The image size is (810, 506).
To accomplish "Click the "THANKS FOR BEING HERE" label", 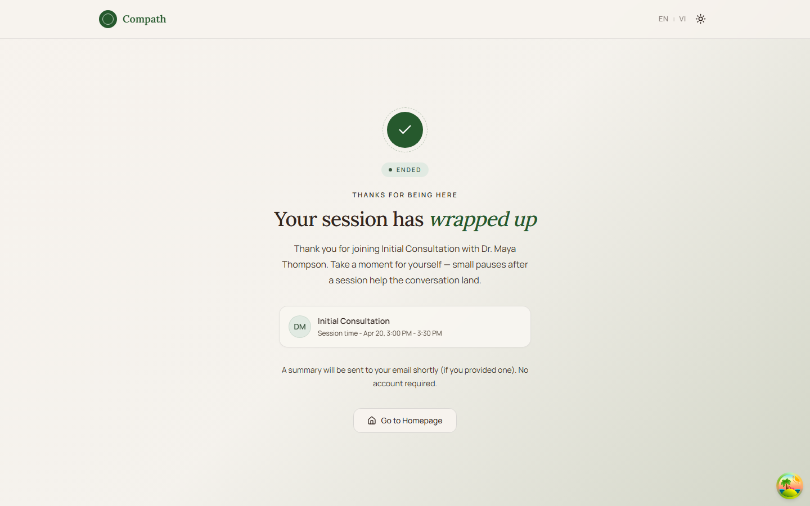I will 405,195.
